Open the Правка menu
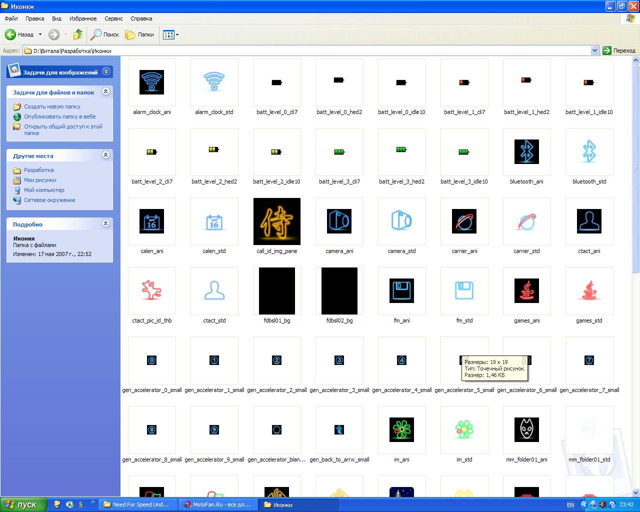 [x=35, y=18]
